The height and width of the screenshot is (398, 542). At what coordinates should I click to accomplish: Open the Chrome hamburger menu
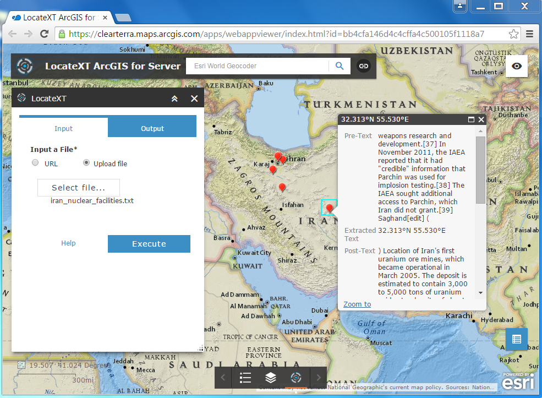coord(529,34)
